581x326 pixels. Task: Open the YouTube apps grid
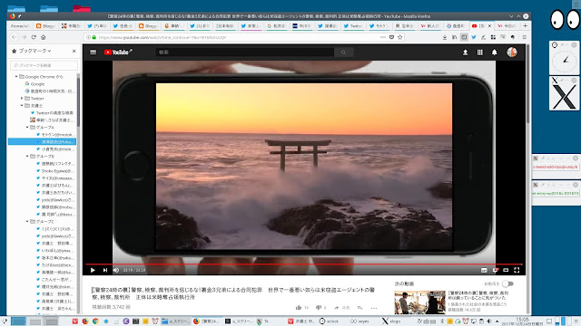click(x=480, y=53)
